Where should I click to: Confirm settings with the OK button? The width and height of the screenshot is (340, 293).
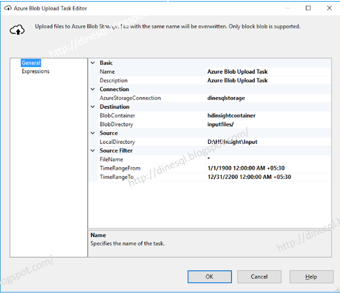click(209, 277)
